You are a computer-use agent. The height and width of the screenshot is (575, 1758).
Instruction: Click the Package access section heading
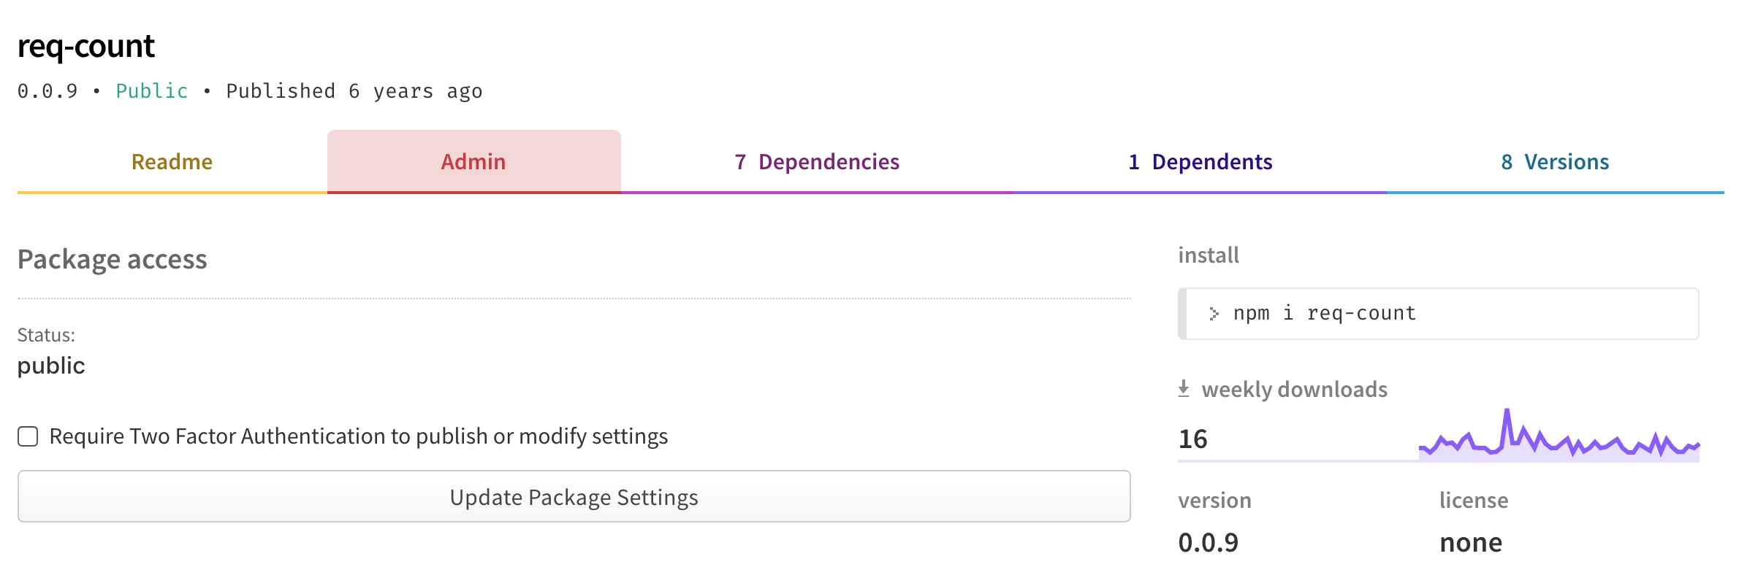(x=113, y=260)
